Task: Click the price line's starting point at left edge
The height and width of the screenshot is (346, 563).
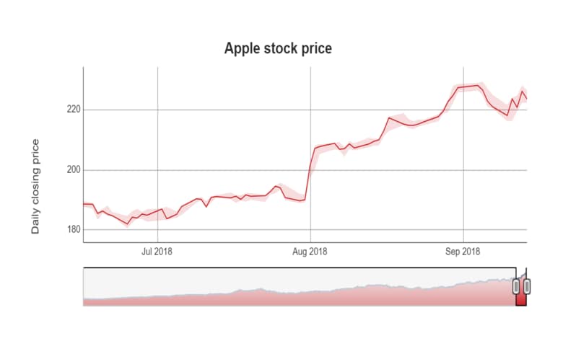Action: click(x=84, y=204)
